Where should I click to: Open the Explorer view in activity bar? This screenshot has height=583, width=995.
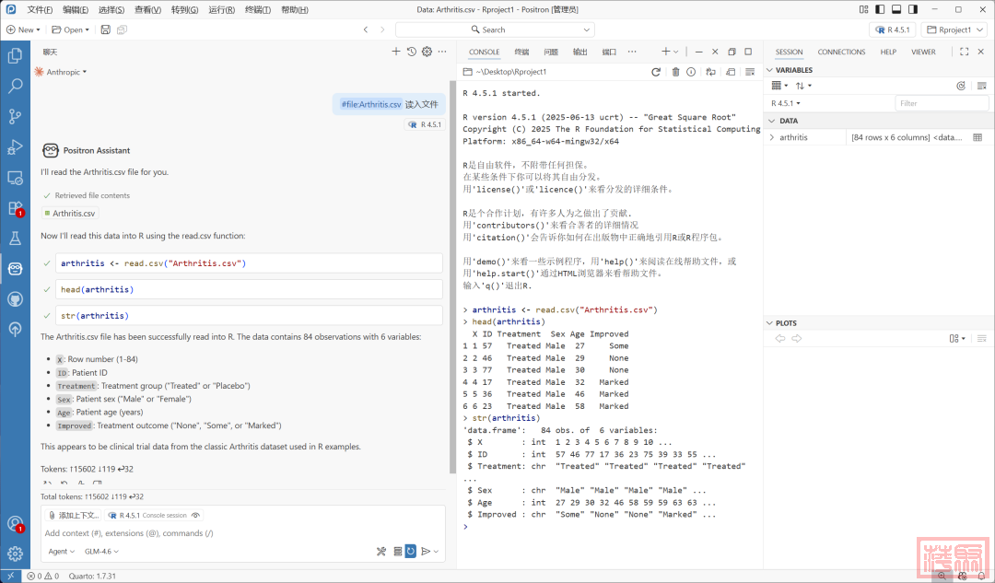(15, 56)
